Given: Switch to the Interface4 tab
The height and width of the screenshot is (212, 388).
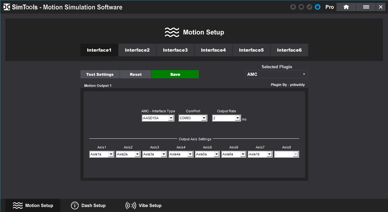Looking at the screenshot, I should click(x=213, y=50).
